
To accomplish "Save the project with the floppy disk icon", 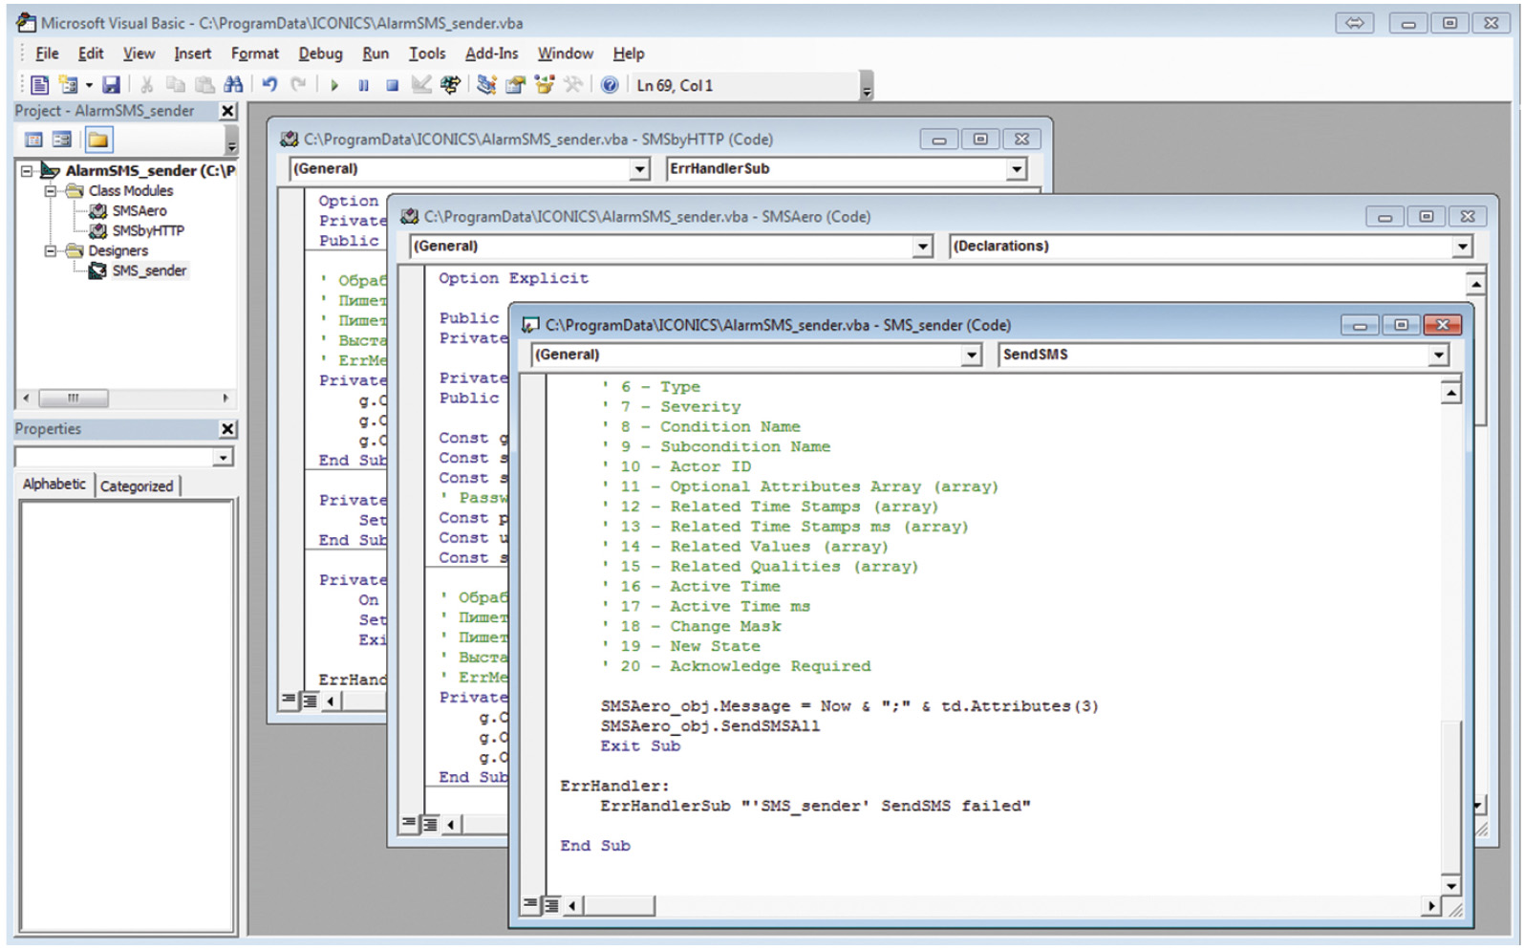I will pos(111,85).
